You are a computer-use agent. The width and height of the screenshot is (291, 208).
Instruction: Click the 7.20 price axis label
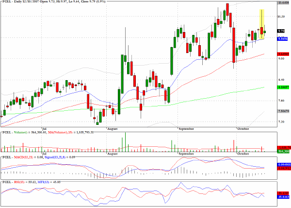coord(281,122)
